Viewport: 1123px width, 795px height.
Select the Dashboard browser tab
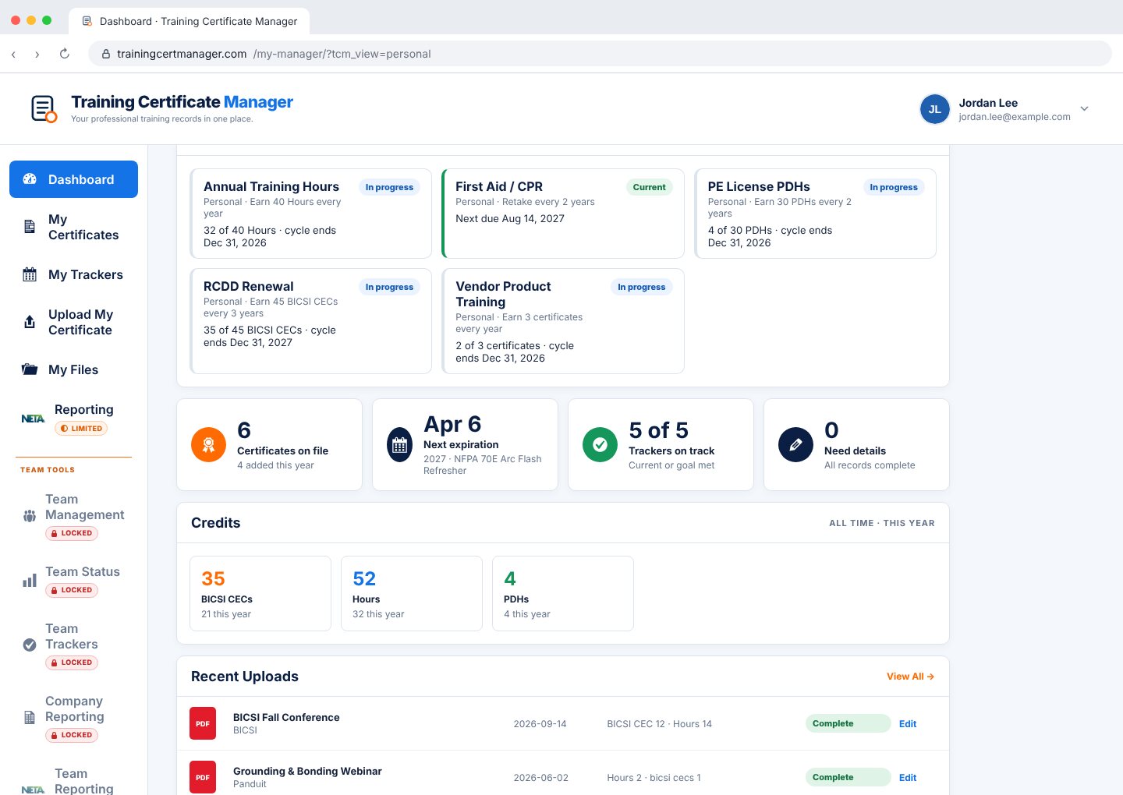click(190, 21)
